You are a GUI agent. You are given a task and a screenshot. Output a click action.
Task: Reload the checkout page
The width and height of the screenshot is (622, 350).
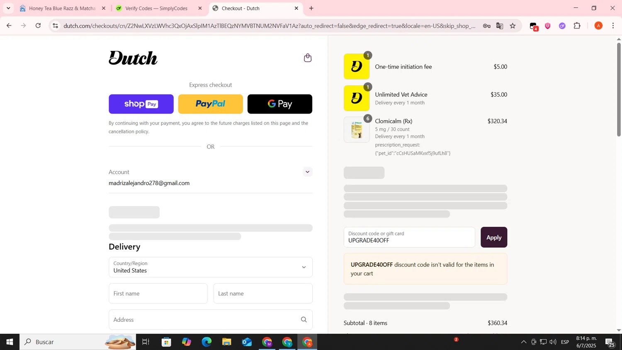pyautogui.click(x=38, y=26)
